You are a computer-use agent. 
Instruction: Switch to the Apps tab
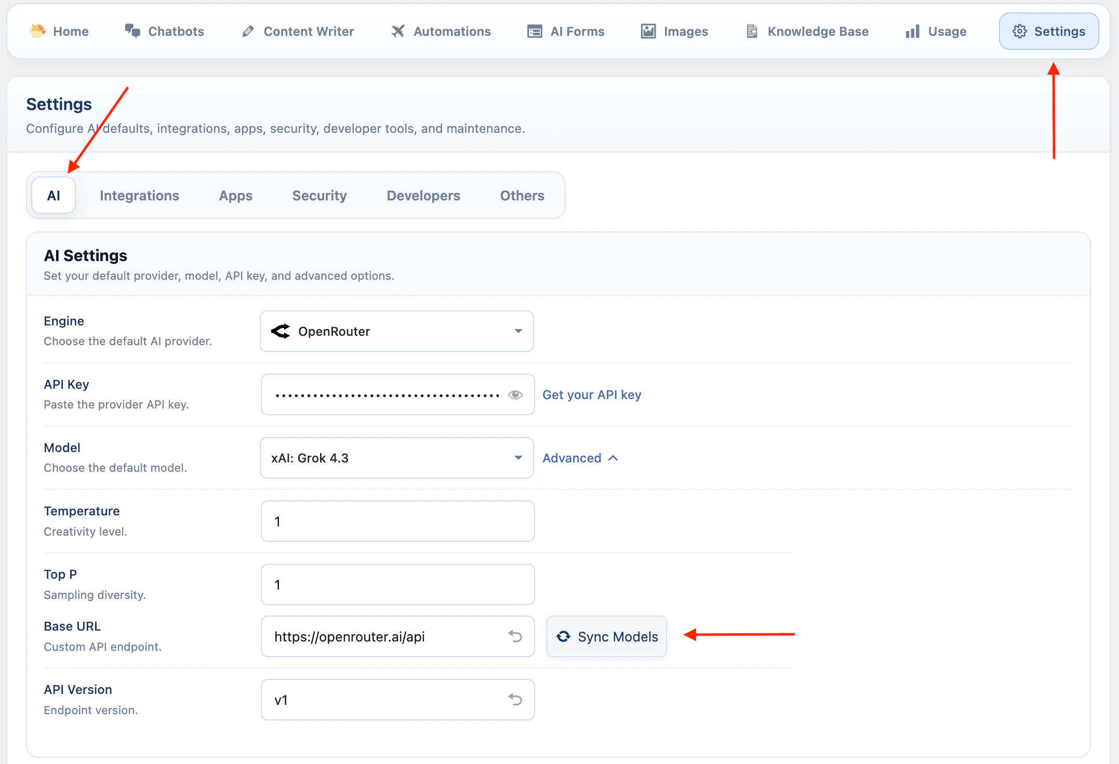point(236,196)
